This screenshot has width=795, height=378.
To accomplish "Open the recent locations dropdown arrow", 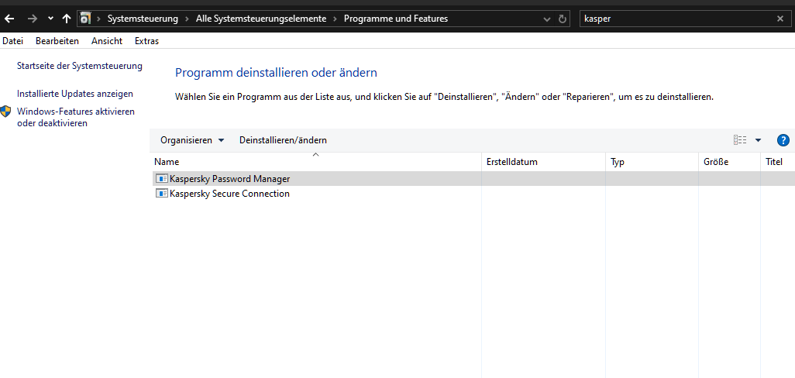I will click(50, 19).
